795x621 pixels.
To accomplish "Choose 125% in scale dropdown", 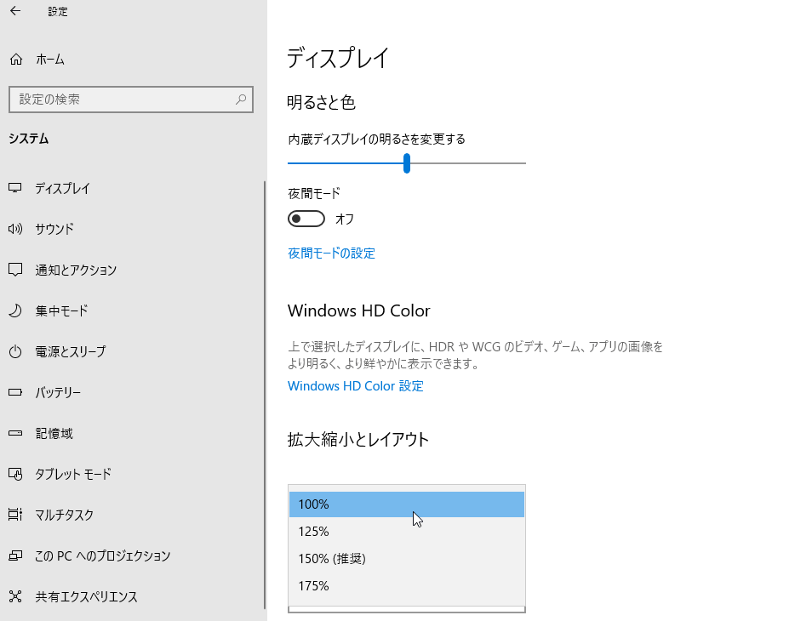I will click(x=406, y=532).
